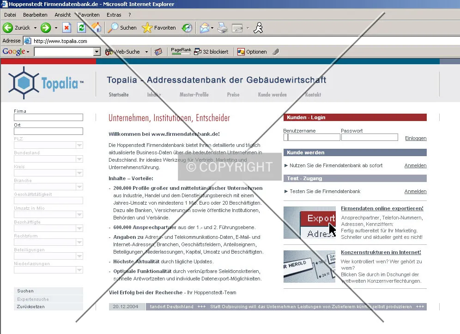Open the History clock icon in toolbar
The height and width of the screenshot is (334, 460).
pyautogui.click(x=187, y=28)
